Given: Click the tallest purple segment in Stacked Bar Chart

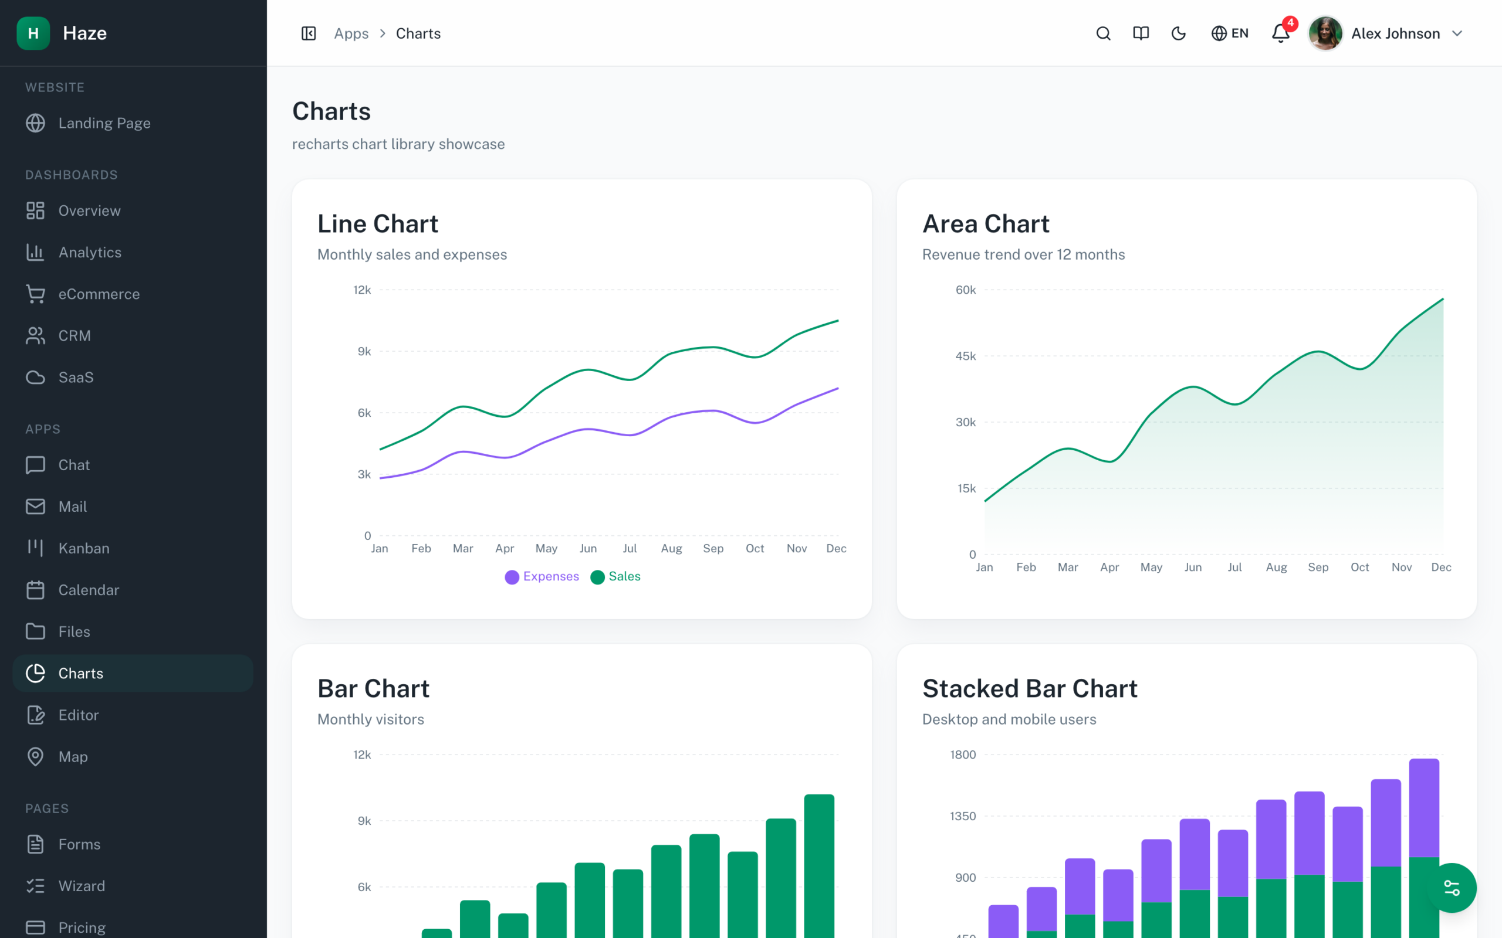Looking at the screenshot, I should coord(1424,808).
